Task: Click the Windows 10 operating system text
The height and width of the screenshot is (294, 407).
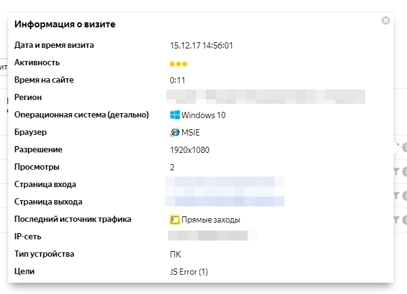Action: pos(203,115)
